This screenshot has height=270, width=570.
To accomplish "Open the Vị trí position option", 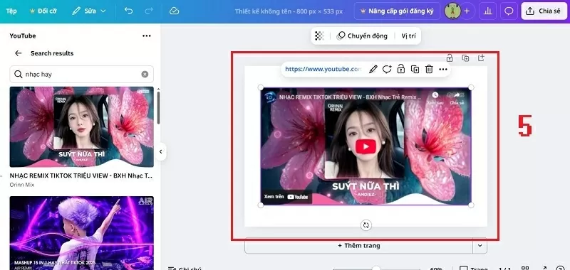I will point(408,36).
